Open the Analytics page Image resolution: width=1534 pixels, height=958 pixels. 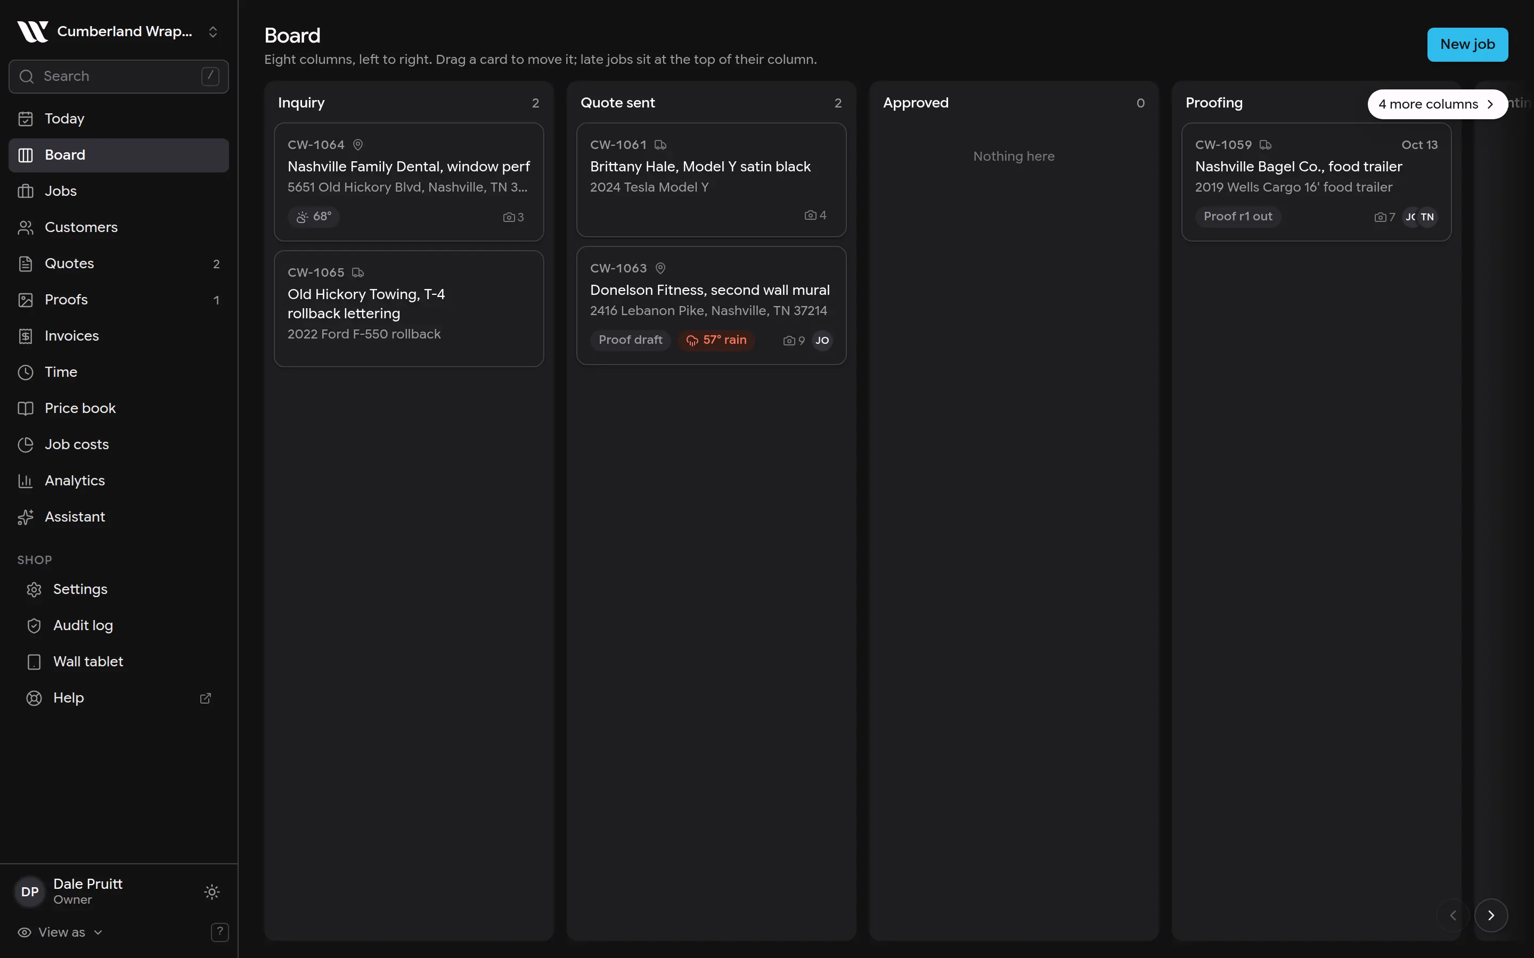pyautogui.click(x=119, y=480)
